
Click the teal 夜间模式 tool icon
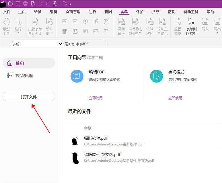(156, 76)
